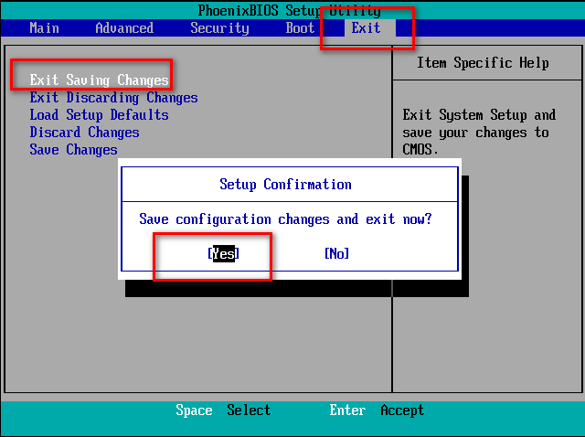This screenshot has height=437, width=585.
Task: Select the Exit tab
Action: click(x=366, y=28)
